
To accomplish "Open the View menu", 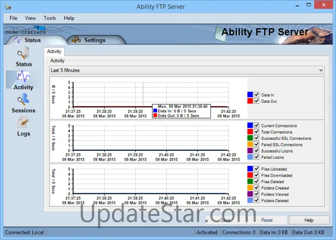I will (30, 18).
